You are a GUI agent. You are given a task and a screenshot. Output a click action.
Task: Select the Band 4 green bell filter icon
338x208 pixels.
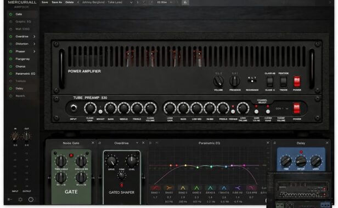(x=196, y=188)
